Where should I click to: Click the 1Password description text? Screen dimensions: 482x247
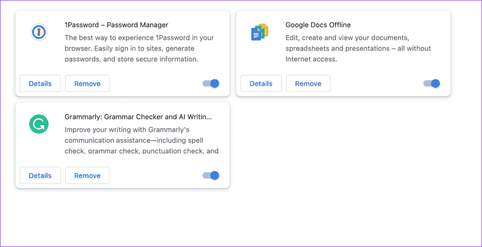tap(139, 48)
